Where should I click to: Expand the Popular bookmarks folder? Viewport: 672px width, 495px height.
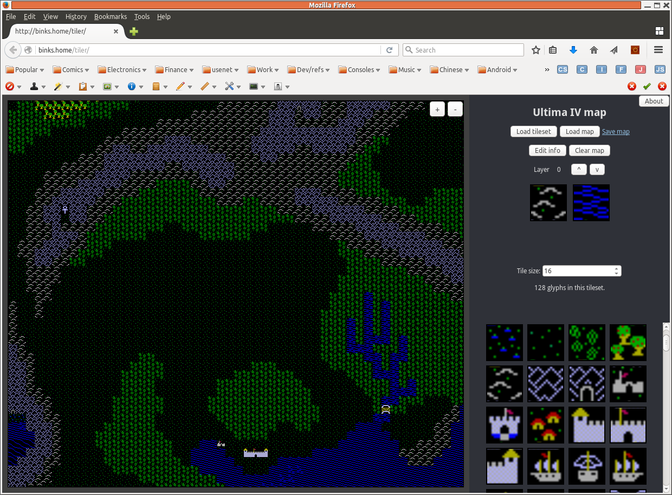[x=25, y=69]
